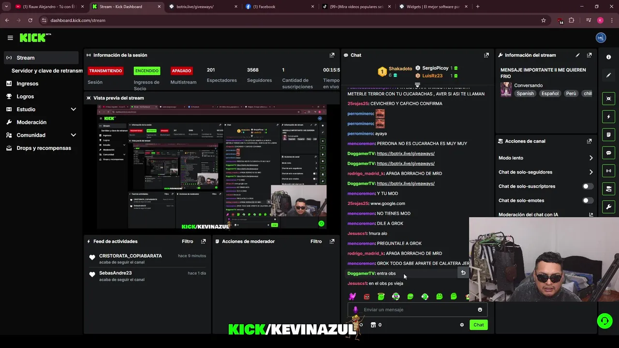This screenshot has width=619, height=348.
Task: Switch to the Facebook browser tab
Action: coord(280,7)
